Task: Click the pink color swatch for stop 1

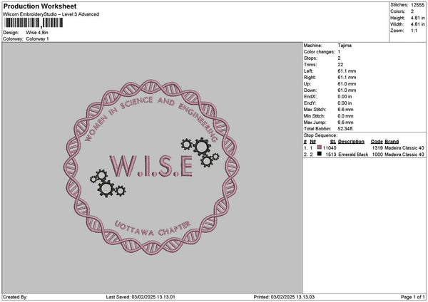Action: (320, 147)
